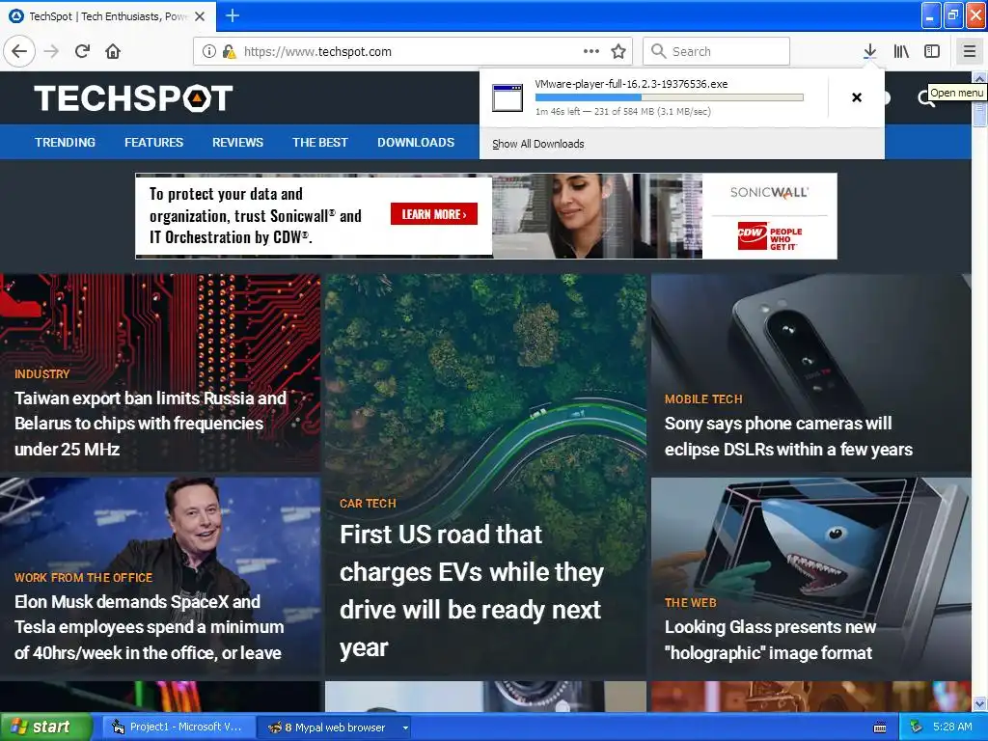The width and height of the screenshot is (988, 741).
Task: Close the TechSpot tab
Action: pos(200,16)
